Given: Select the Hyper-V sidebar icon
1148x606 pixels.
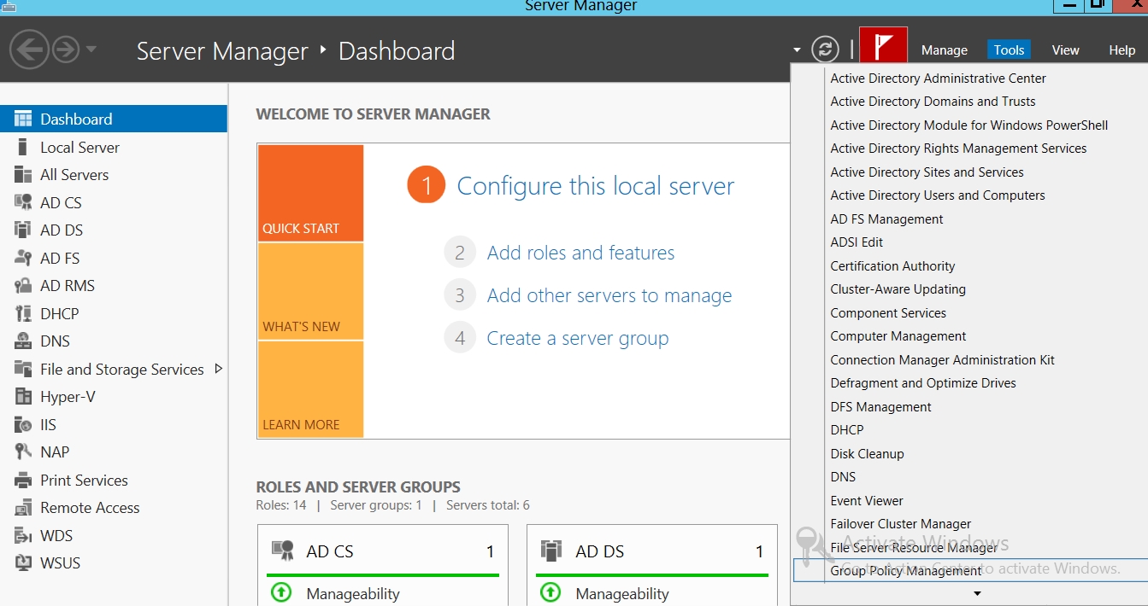Looking at the screenshot, I should pos(23,397).
